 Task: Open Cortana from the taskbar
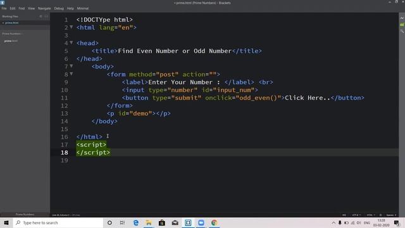[x=109, y=222]
